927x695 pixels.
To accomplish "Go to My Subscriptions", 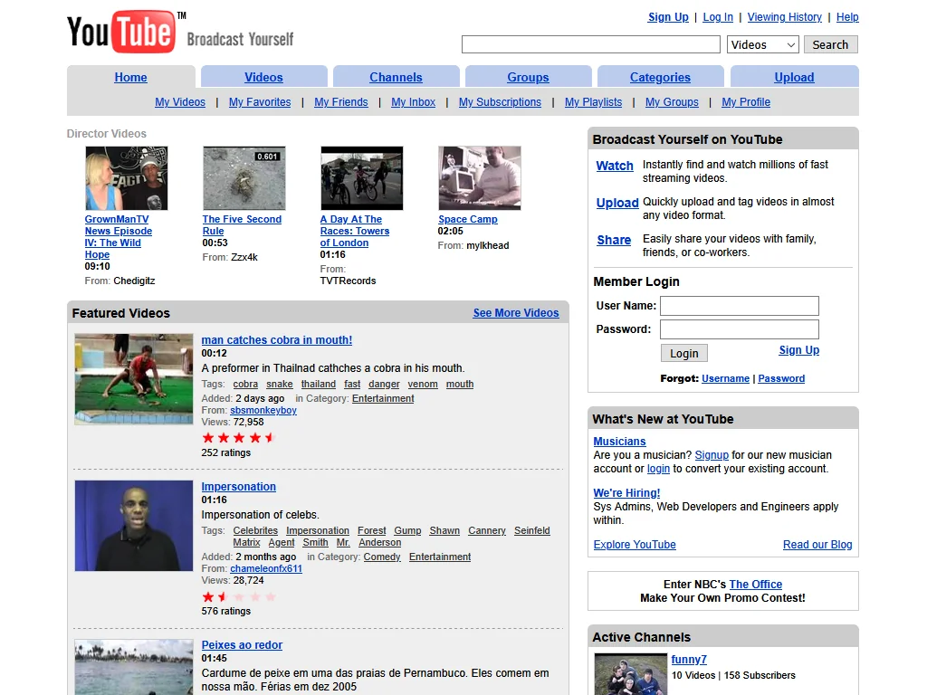I will [500, 102].
